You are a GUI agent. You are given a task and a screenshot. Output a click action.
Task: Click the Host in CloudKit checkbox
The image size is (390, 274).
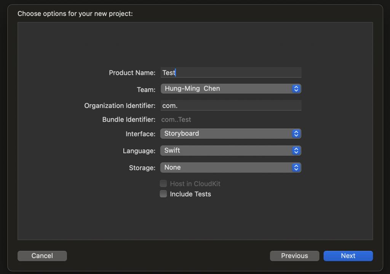(x=163, y=184)
